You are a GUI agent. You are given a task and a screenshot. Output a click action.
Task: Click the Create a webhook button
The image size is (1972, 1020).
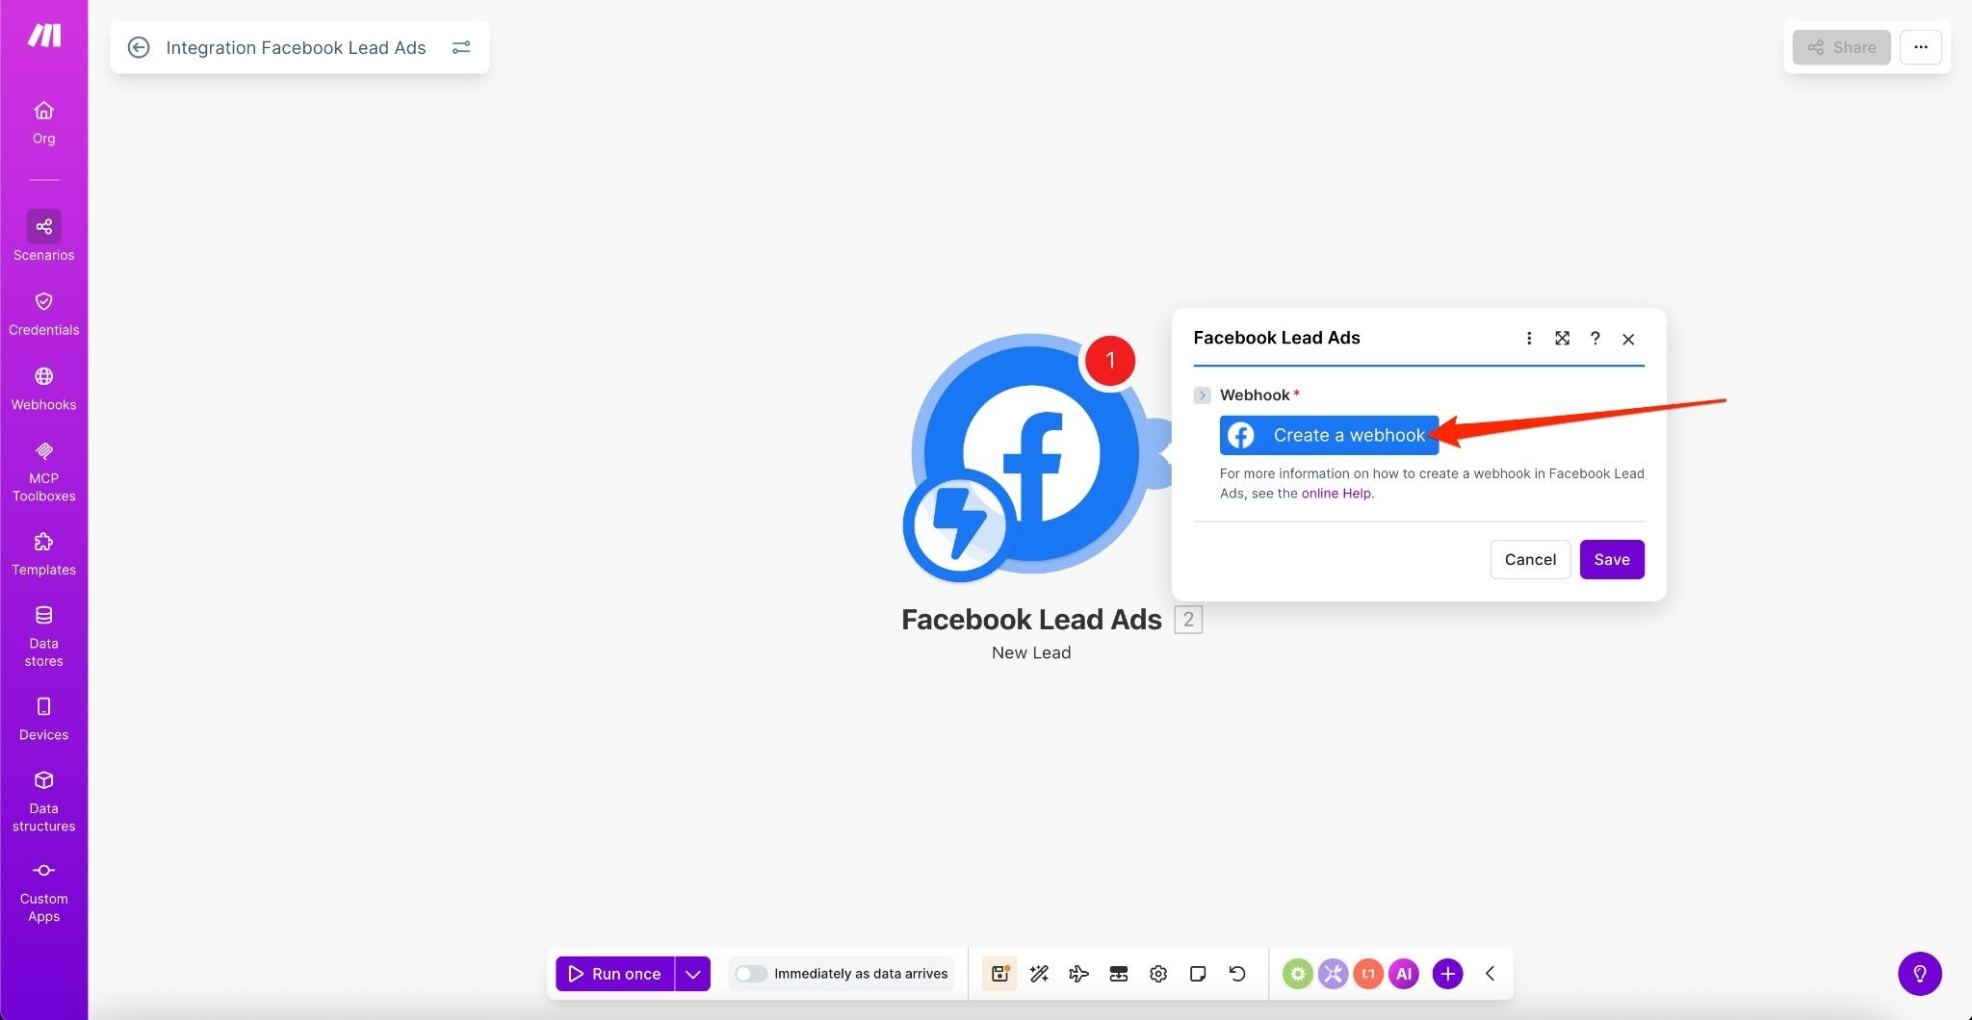1329,435
